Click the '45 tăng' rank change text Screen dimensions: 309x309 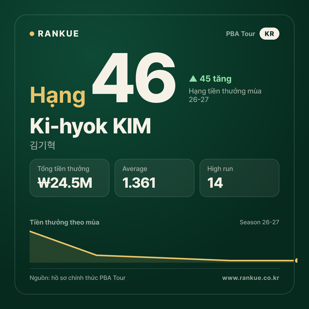pos(216,79)
